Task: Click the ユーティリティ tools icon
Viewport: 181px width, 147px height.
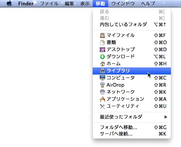Action: click(102, 106)
